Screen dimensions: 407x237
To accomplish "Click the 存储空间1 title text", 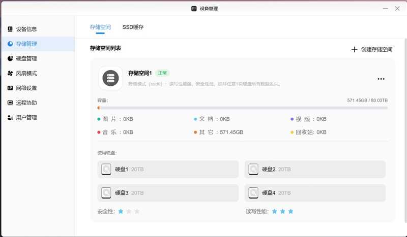I will 140,73.
